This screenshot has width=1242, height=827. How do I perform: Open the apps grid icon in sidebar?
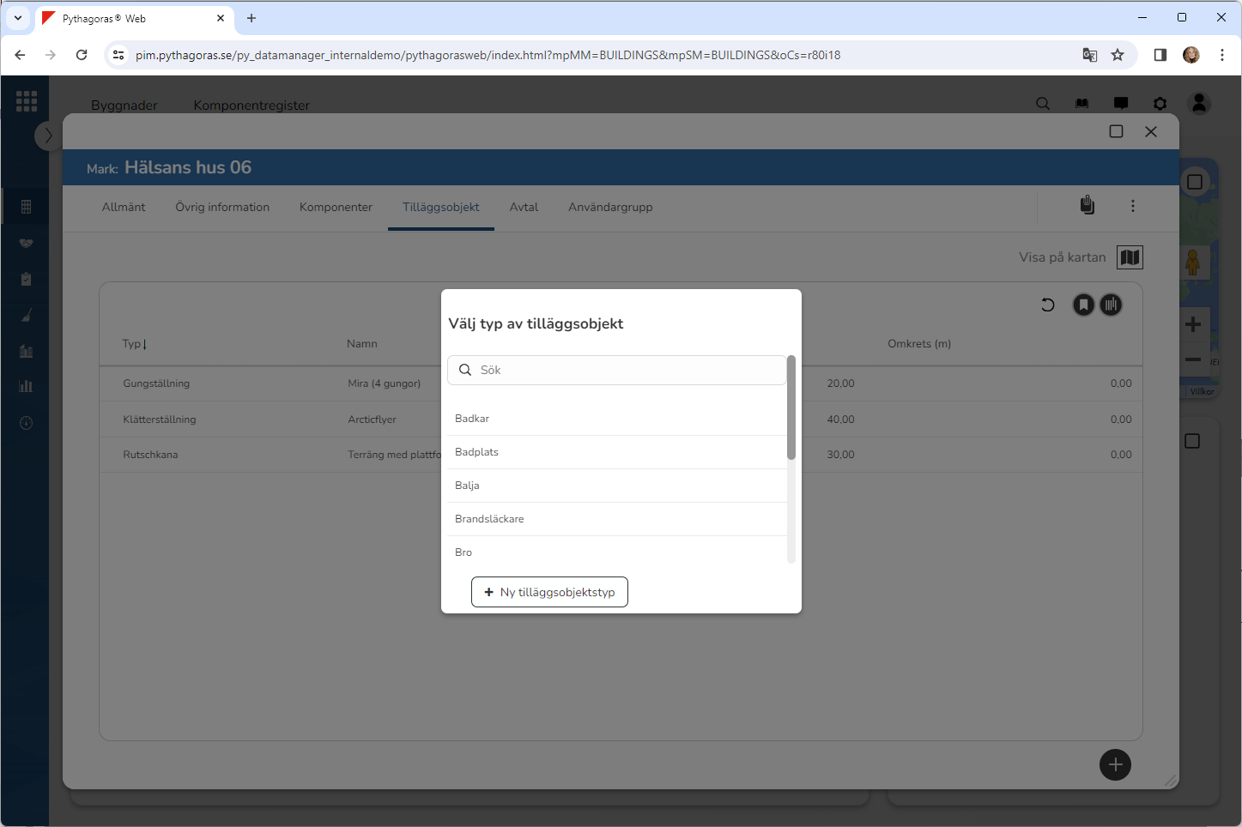tap(27, 101)
